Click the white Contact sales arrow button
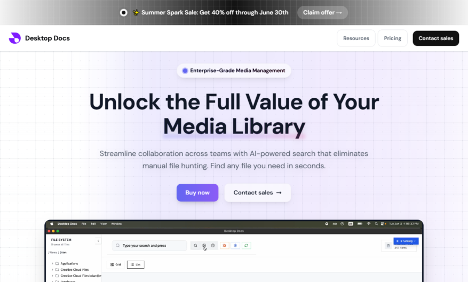Viewport: 468px width, 282px height. (258, 193)
